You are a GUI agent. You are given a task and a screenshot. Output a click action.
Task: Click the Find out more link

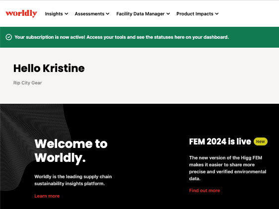[205, 191]
